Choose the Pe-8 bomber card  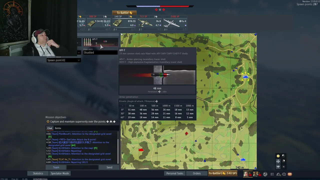coord(149,23)
